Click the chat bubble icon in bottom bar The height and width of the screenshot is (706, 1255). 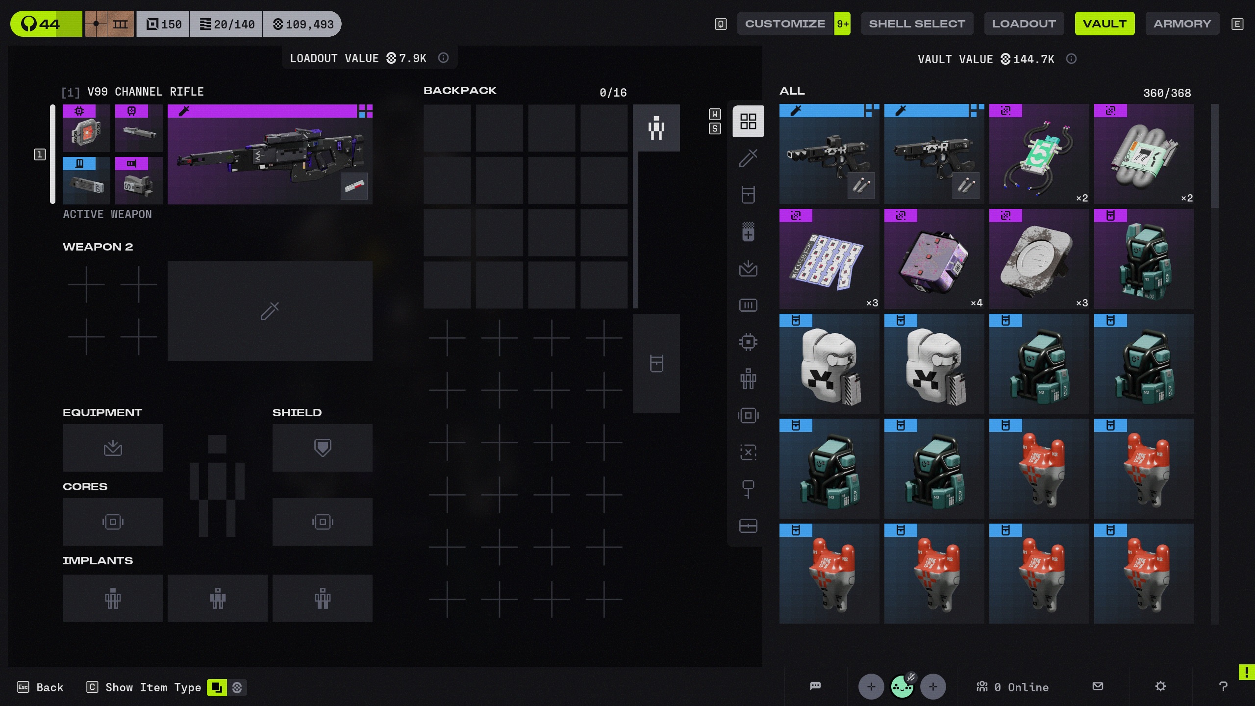click(x=815, y=686)
